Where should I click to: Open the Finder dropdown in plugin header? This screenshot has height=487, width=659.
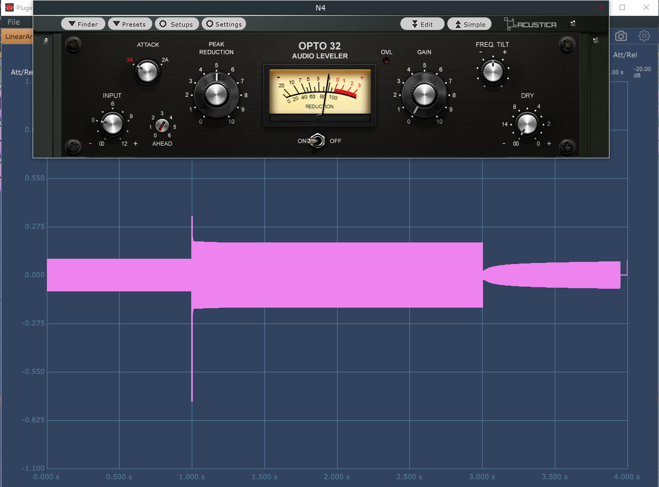pos(83,24)
